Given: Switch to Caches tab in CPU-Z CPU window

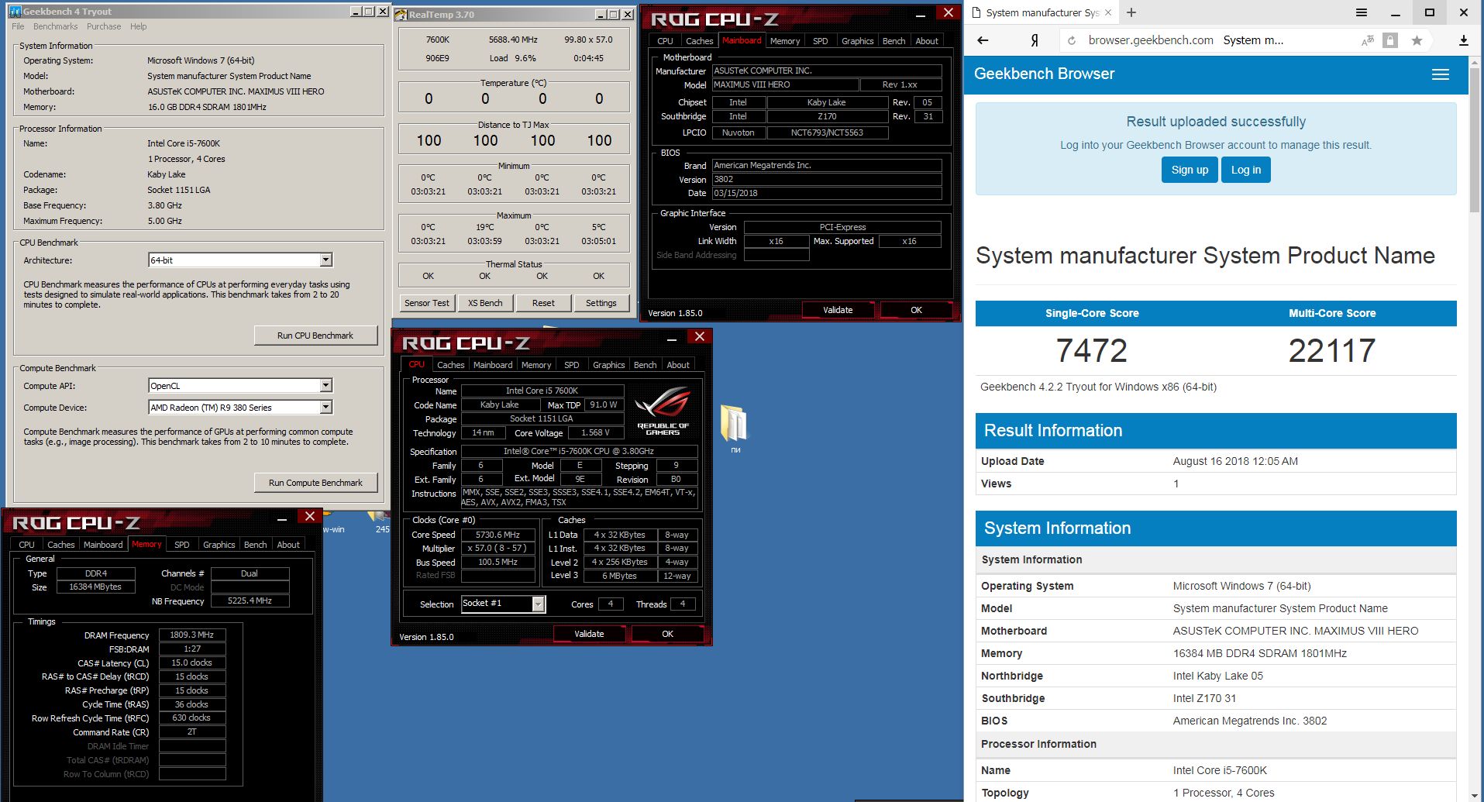Looking at the screenshot, I should coord(450,365).
